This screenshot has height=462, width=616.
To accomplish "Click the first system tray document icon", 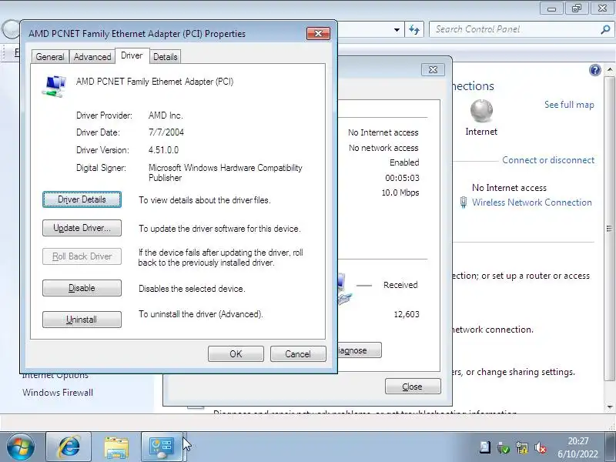I will (x=484, y=447).
